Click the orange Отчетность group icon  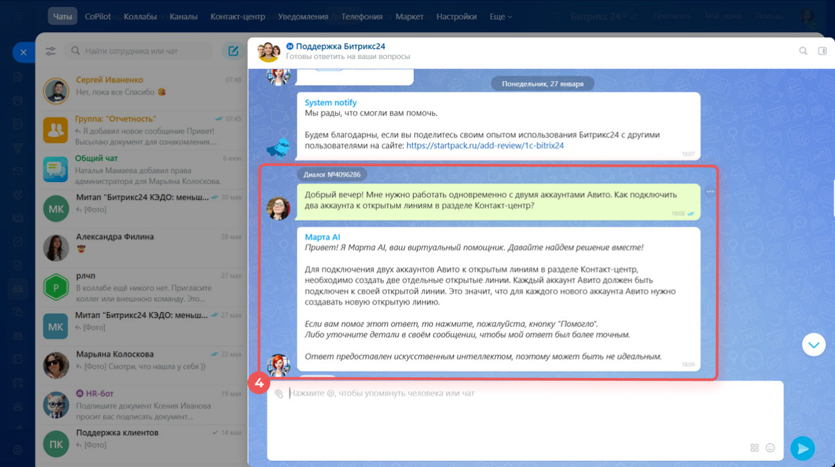[x=56, y=130]
